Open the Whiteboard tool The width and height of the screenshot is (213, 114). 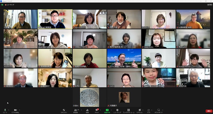[158, 111]
